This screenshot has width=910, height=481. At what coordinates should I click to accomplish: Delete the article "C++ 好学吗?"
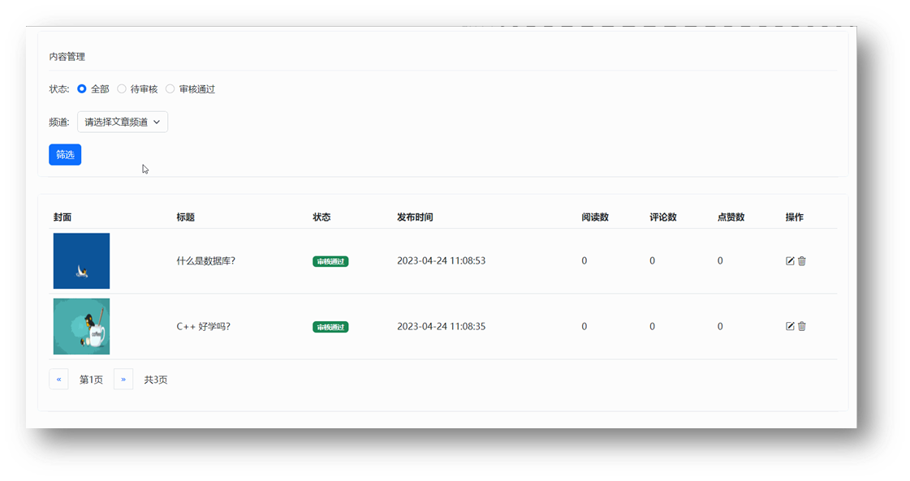[x=802, y=326]
